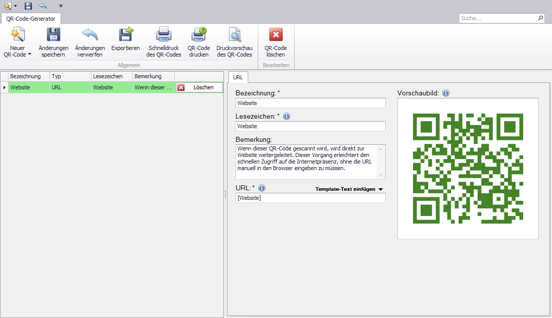Image resolution: width=552 pixels, height=318 pixels.
Task: Click the quick access wand icon
Action: click(8, 6)
